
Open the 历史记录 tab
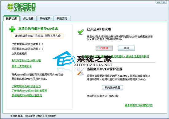(45, 18)
